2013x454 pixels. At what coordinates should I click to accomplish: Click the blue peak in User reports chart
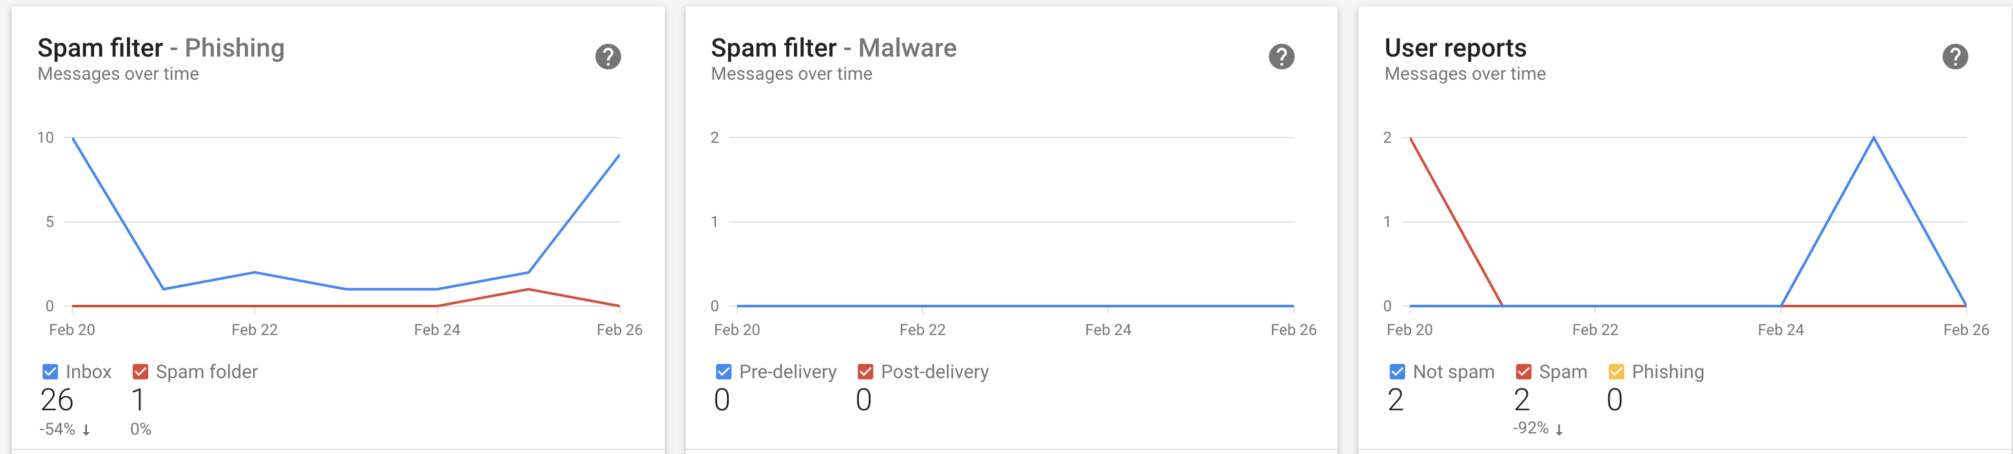tap(1873, 138)
